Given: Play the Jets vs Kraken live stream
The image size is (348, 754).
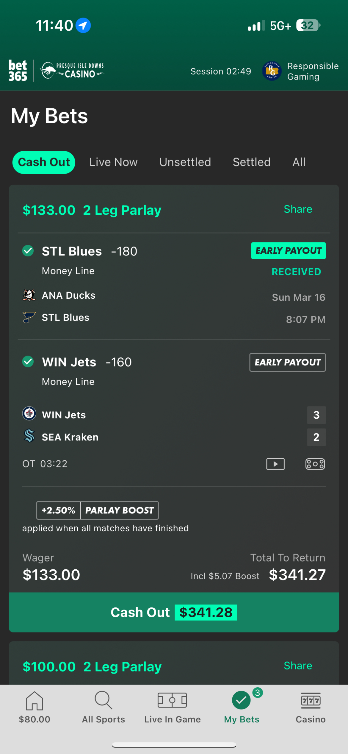Looking at the screenshot, I should click(x=275, y=464).
